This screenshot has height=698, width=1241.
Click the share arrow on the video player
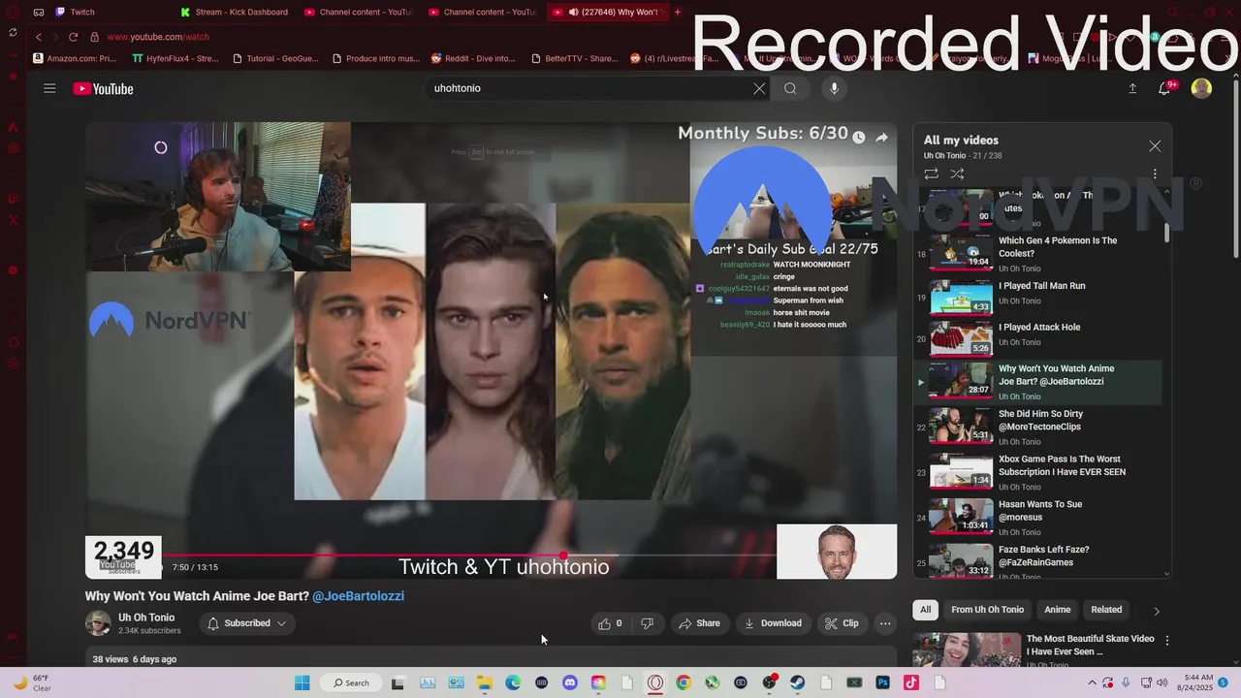[x=881, y=138]
